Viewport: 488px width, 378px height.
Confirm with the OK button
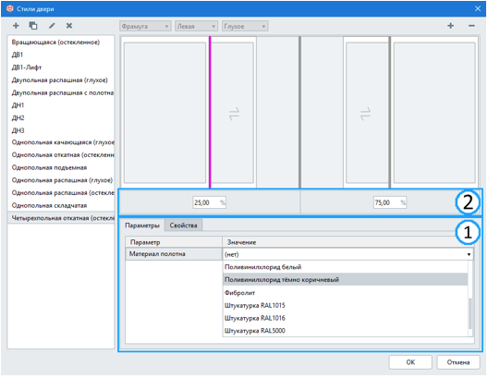pyautogui.click(x=410, y=362)
